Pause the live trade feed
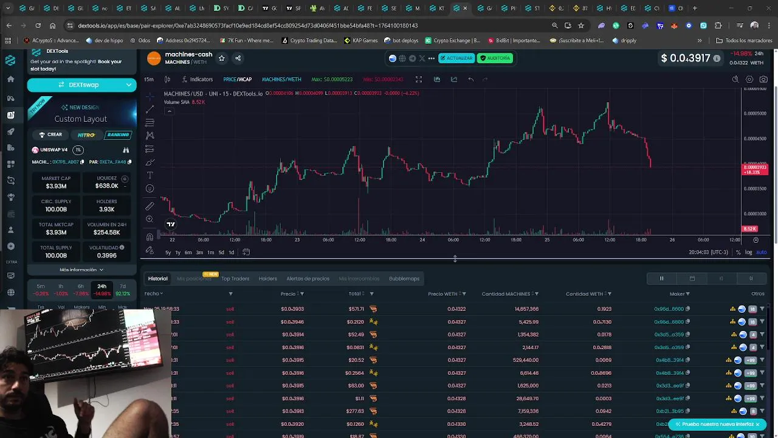 click(x=661, y=279)
